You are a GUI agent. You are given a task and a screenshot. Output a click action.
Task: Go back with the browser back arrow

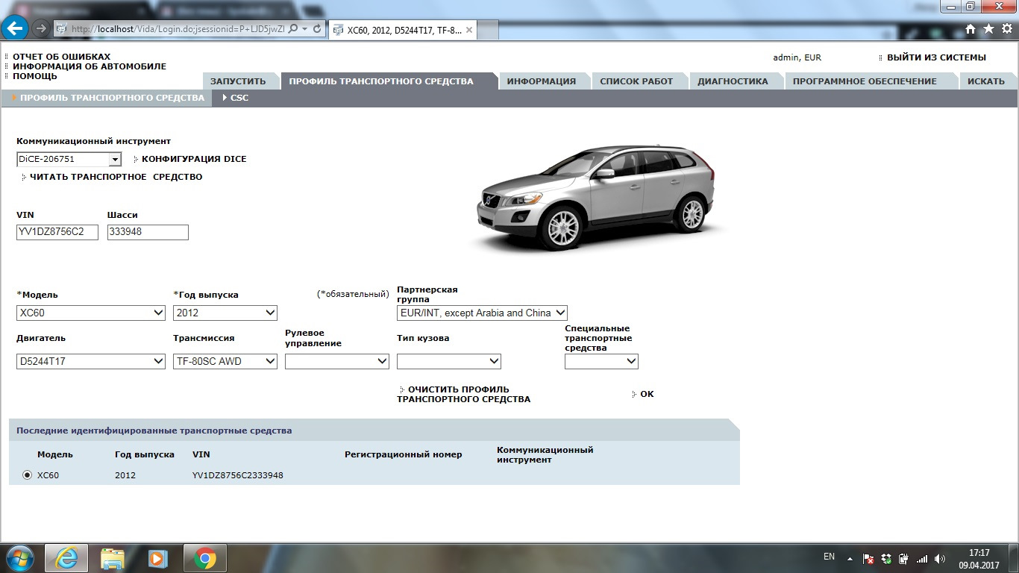(16, 28)
